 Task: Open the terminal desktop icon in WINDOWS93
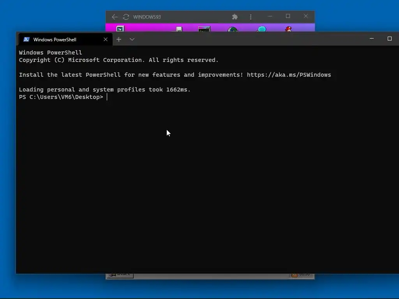click(204, 29)
